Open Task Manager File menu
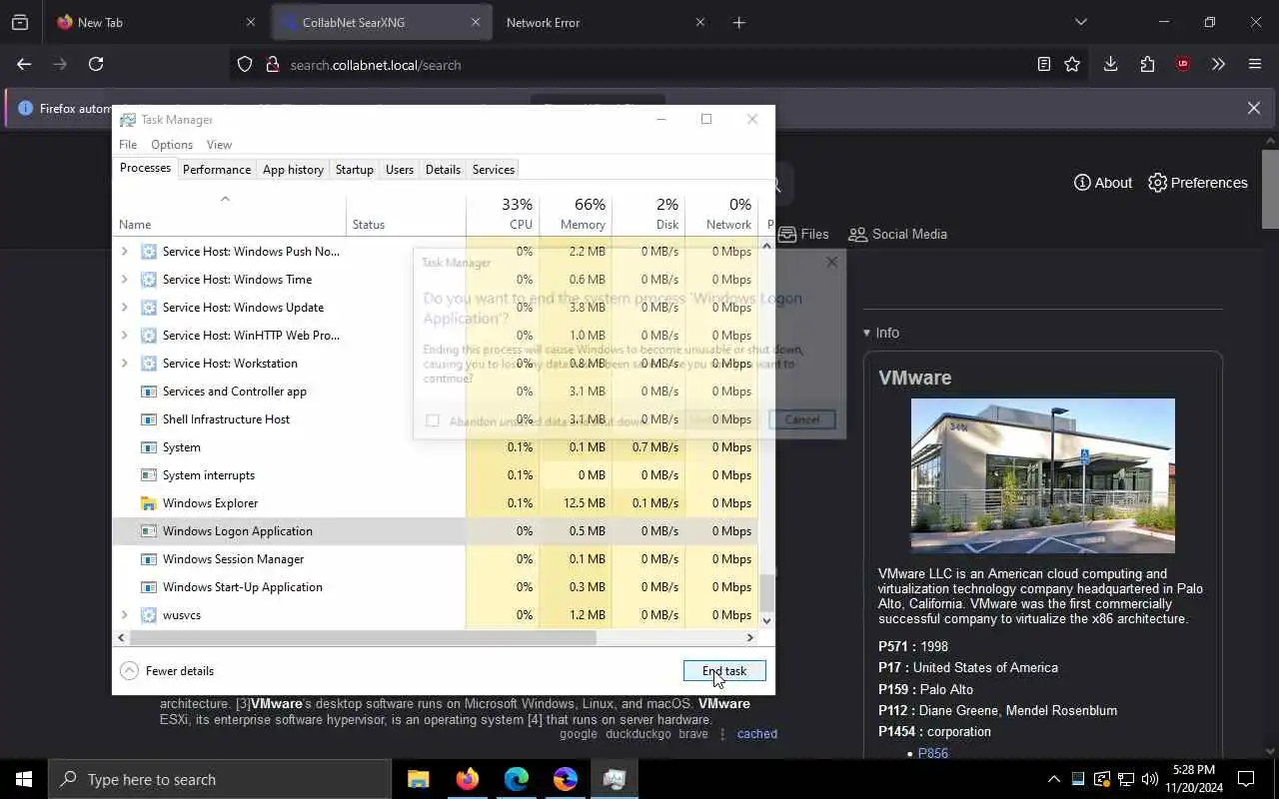The width and height of the screenshot is (1279, 799). tap(128, 145)
